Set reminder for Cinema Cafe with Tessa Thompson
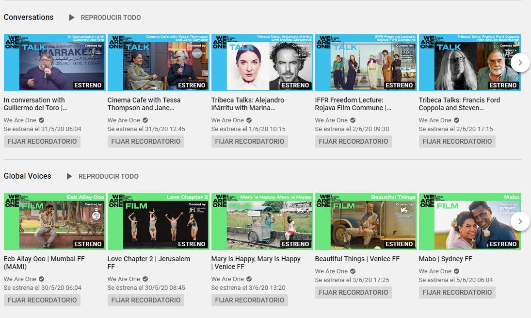Screen dimensions: 531x318 (146, 141)
